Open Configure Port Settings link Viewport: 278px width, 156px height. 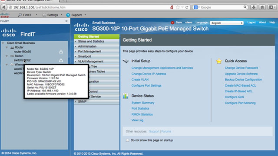[x=146, y=86]
